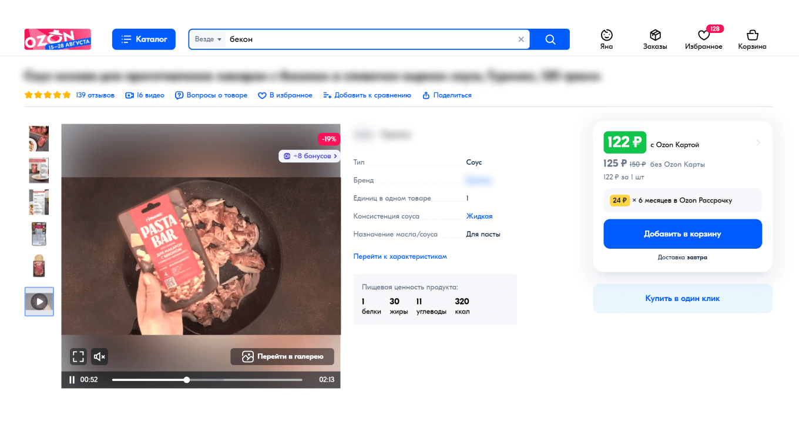Viewport: 799px width, 421px height.
Task: Click Перейти в галерею button
Action: pyautogui.click(x=282, y=356)
